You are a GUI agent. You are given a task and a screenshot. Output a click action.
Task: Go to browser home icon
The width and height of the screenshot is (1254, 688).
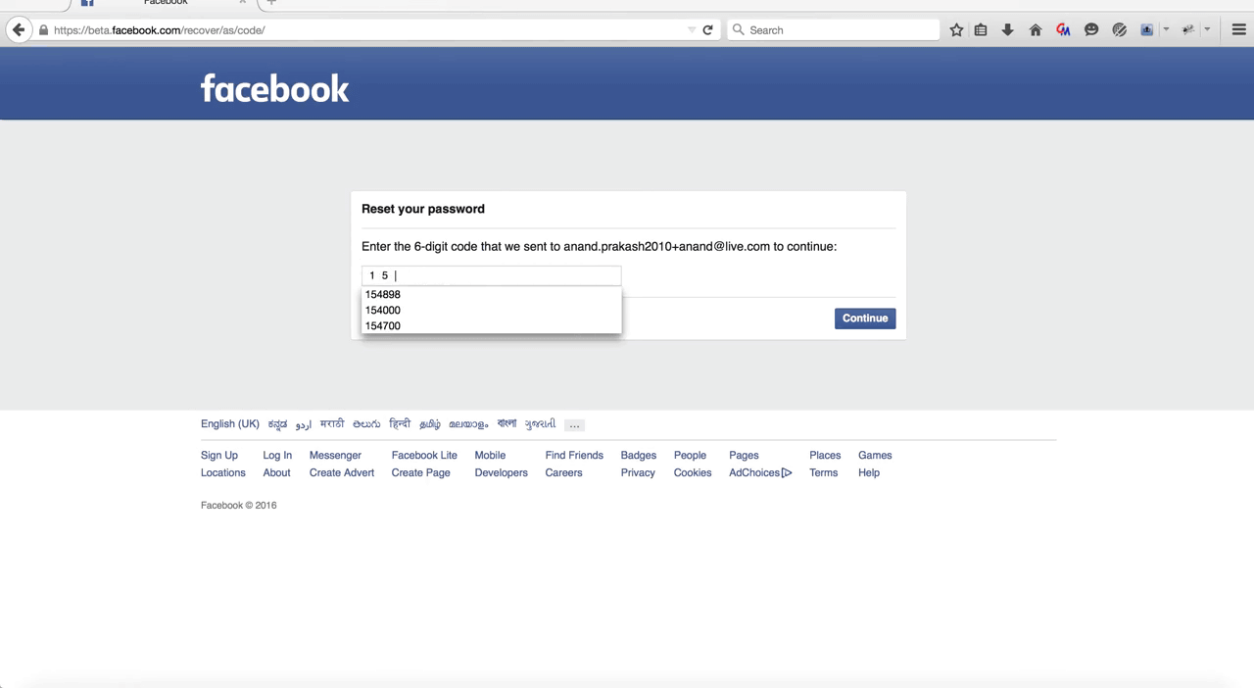1035,30
